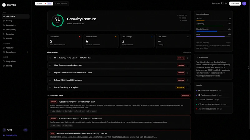Click the Availability score bar
This screenshot has width=250, height=140.
tap(213, 26)
